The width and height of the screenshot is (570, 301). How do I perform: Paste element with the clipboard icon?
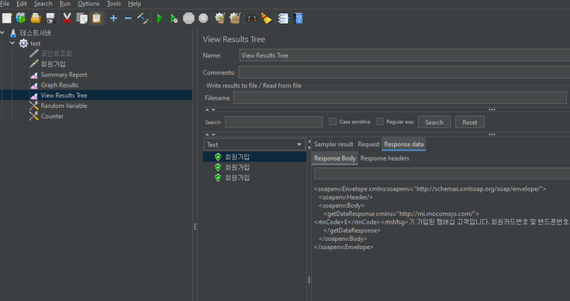click(96, 18)
